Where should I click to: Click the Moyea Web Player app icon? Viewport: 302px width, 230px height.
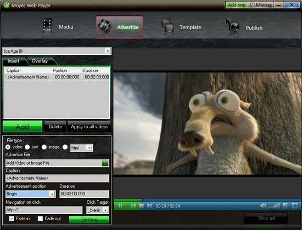pyautogui.click(x=6, y=5)
